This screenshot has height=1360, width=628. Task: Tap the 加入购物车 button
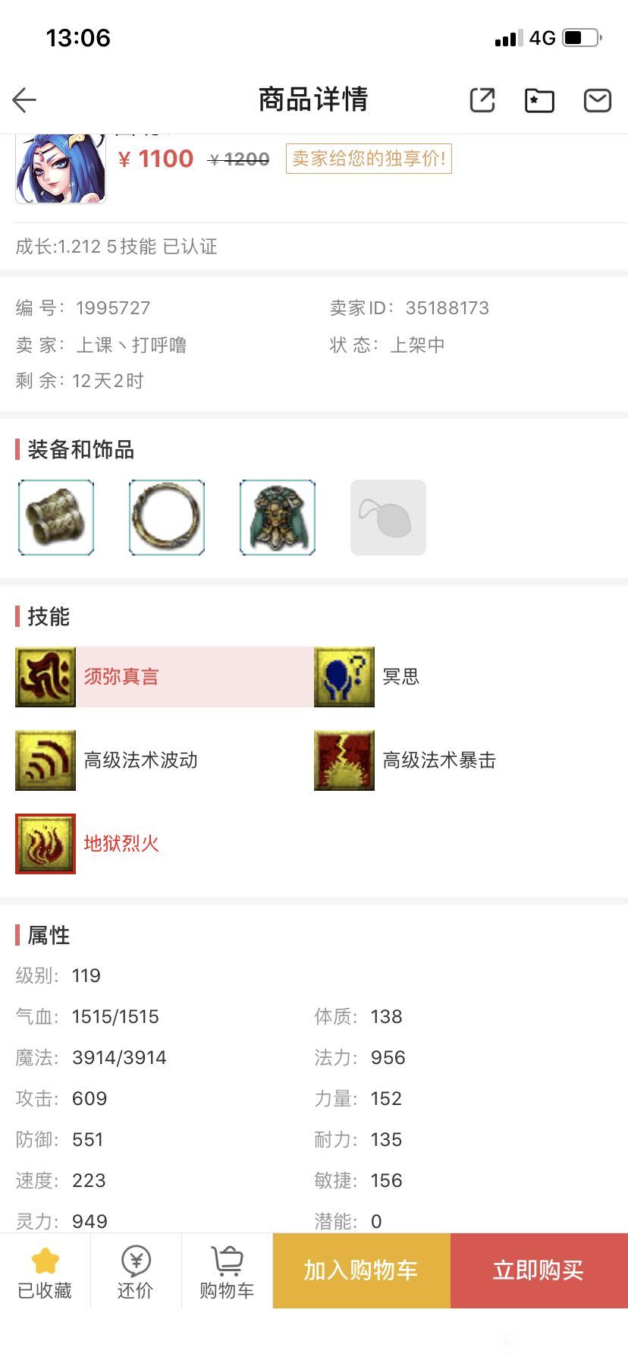click(362, 1271)
